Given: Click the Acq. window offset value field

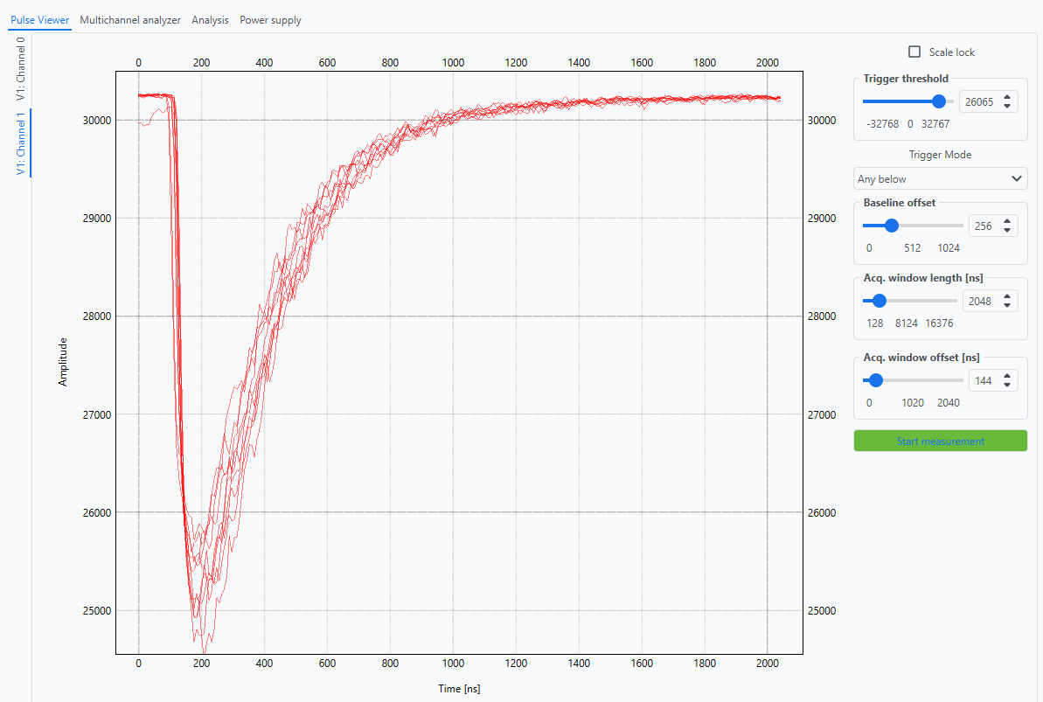Looking at the screenshot, I should coord(984,381).
